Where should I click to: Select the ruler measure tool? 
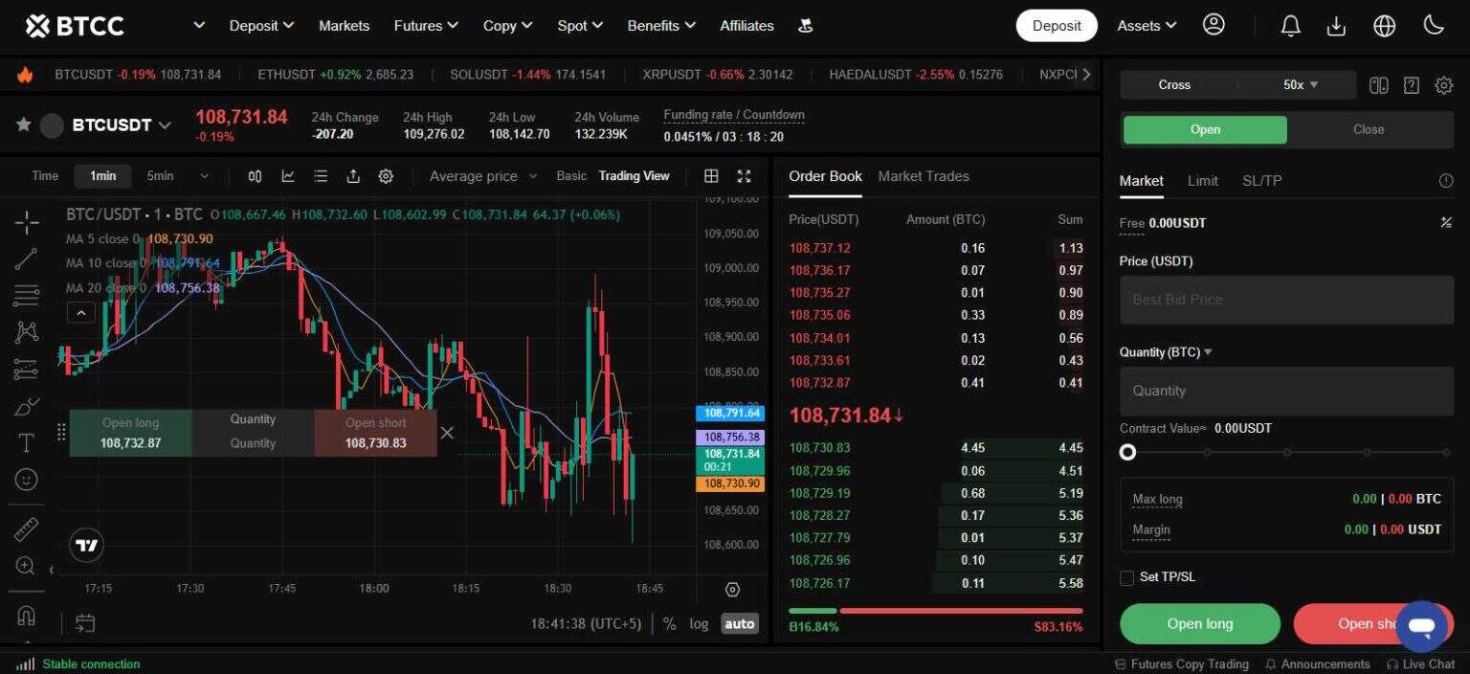tap(26, 528)
